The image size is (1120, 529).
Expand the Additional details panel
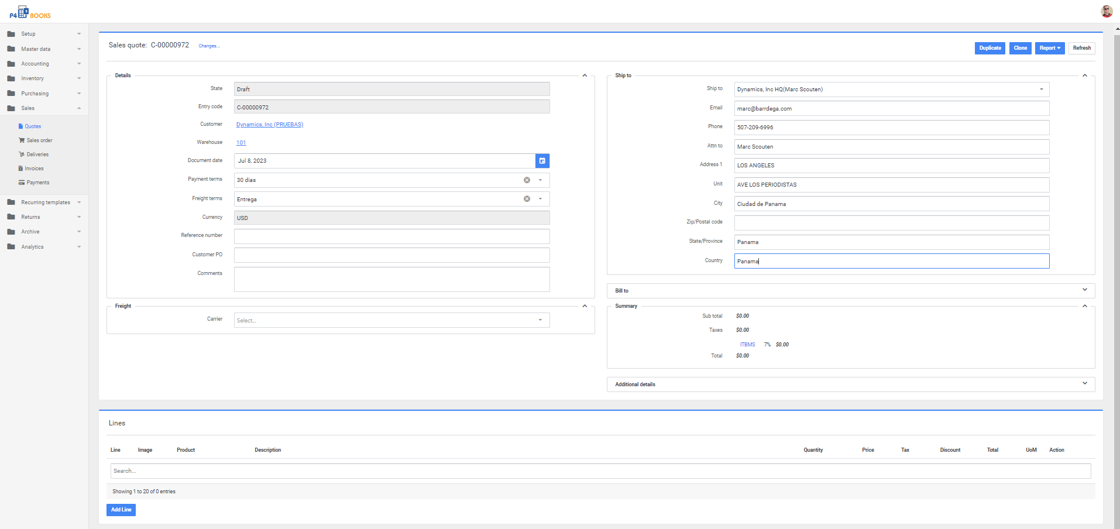[1084, 384]
